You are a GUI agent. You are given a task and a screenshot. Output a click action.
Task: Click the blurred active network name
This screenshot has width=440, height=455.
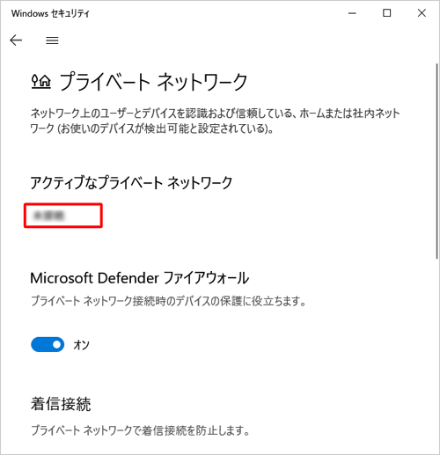(x=48, y=216)
